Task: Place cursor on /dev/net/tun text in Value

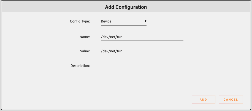Action: pyautogui.click(x=112, y=51)
